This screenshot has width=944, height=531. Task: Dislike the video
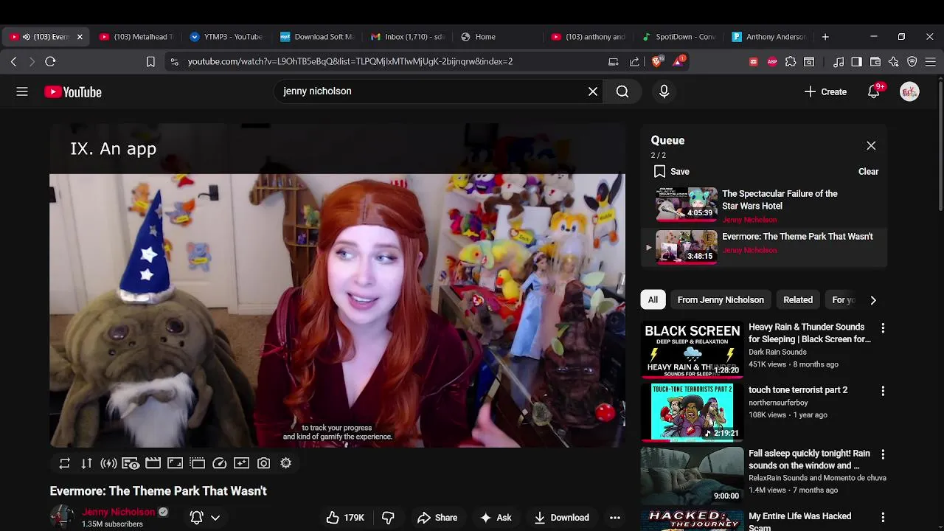[x=388, y=518]
